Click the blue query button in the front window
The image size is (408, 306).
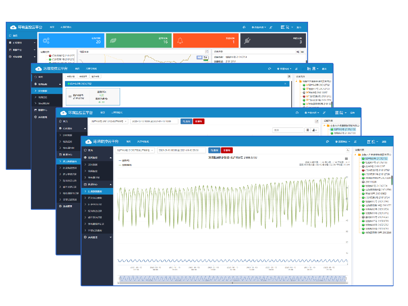point(214,151)
